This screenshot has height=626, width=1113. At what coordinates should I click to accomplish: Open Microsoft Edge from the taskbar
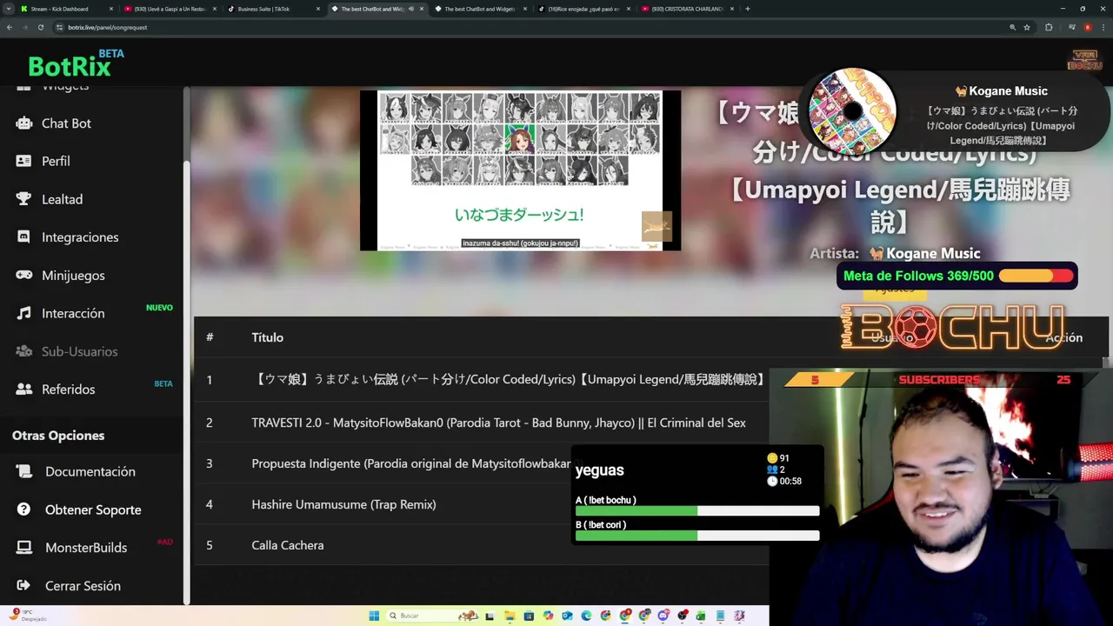pos(586,616)
